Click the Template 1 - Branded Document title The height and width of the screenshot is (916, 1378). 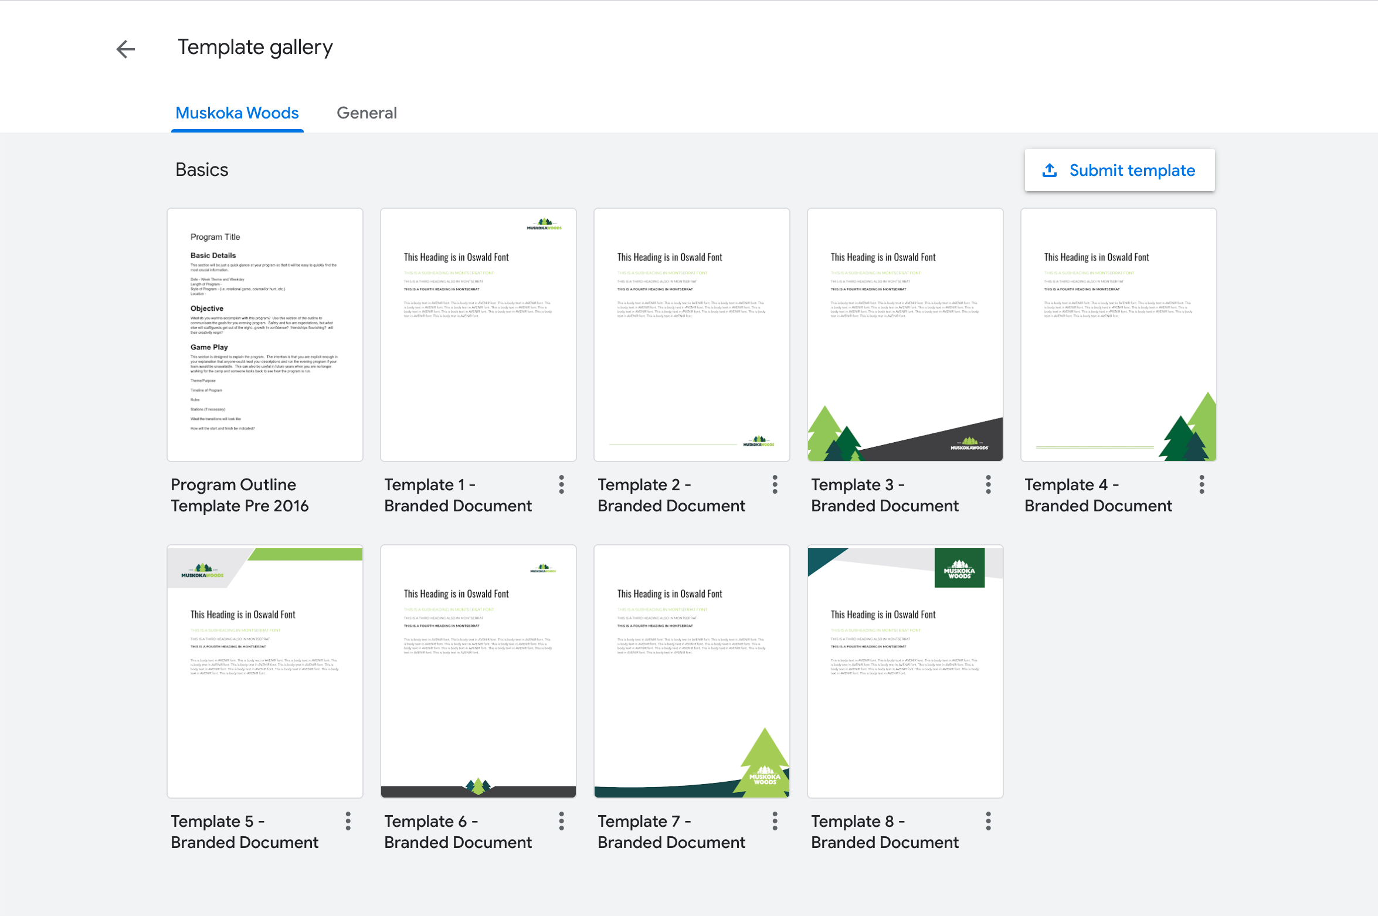pos(457,495)
